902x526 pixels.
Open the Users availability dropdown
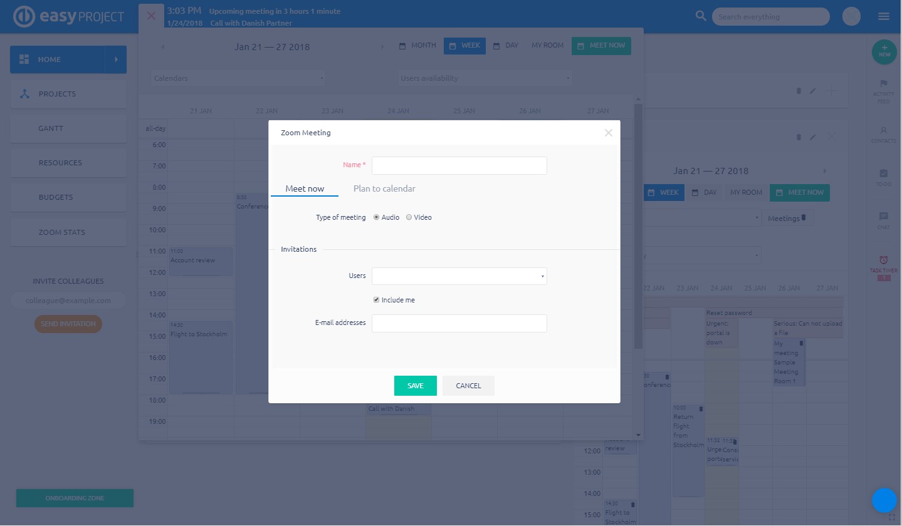[485, 78]
